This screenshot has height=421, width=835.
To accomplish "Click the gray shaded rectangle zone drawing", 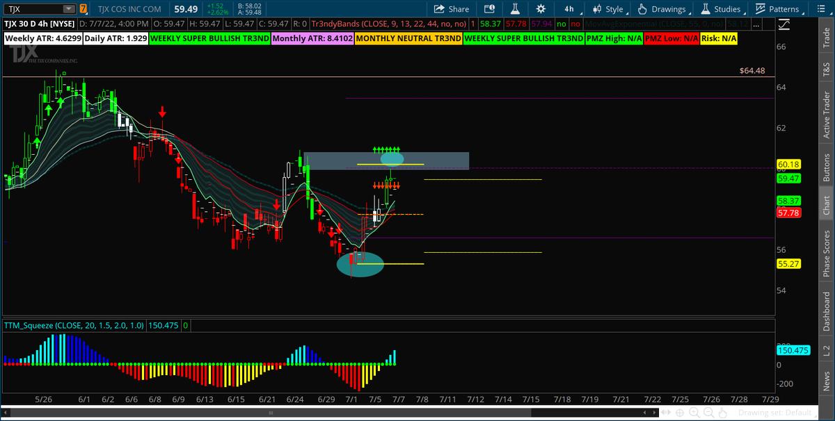I will 386,160.
